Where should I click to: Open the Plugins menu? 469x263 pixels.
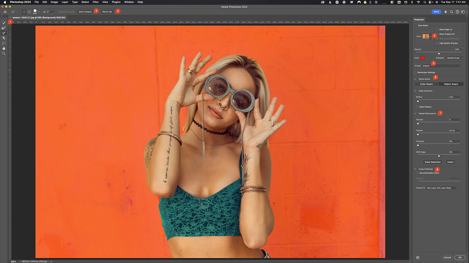point(116,2)
